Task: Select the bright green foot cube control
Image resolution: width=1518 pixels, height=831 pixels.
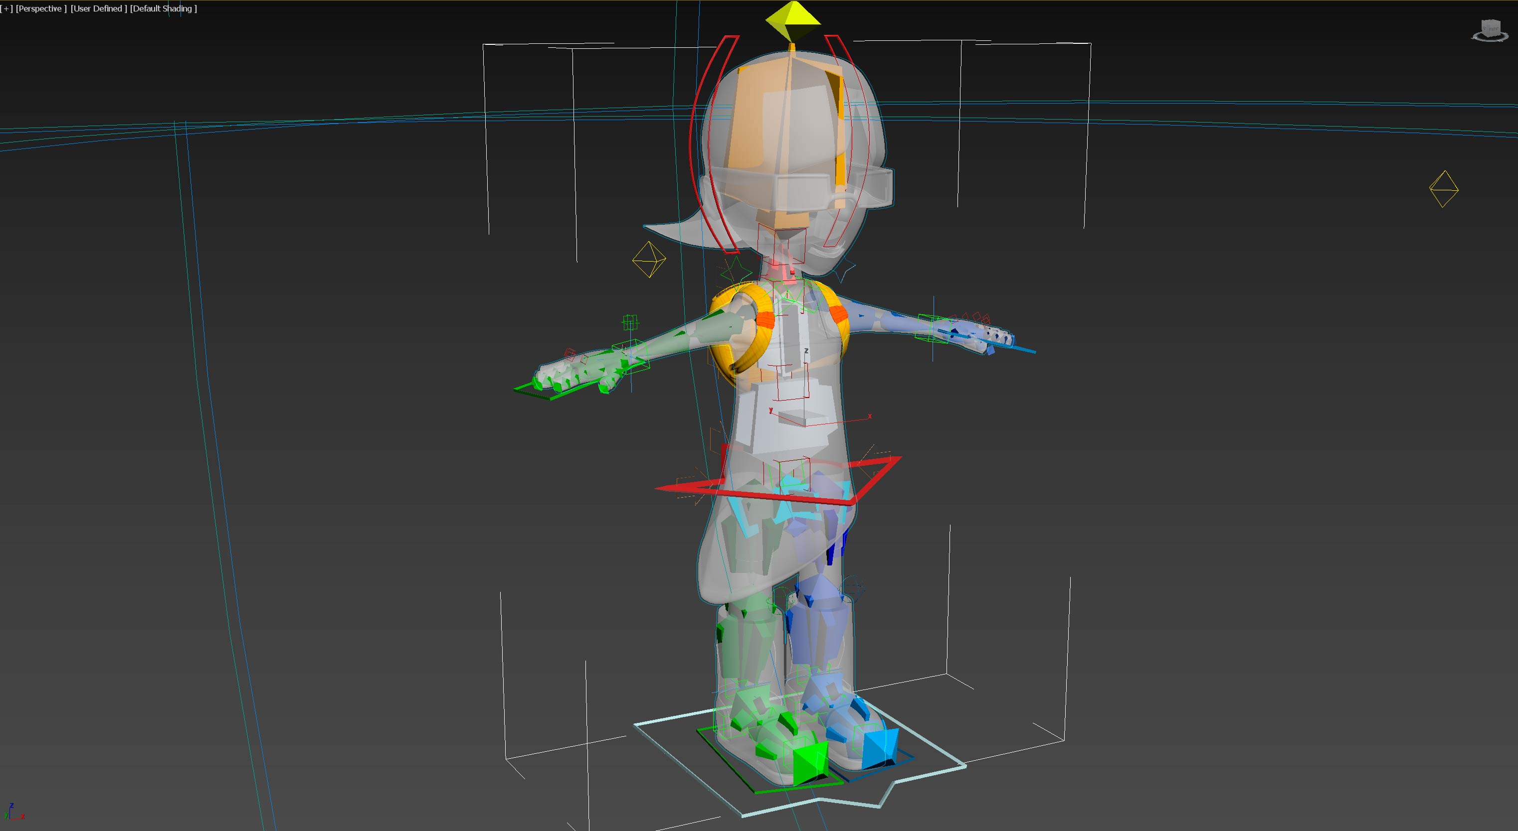Action: point(808,763)
